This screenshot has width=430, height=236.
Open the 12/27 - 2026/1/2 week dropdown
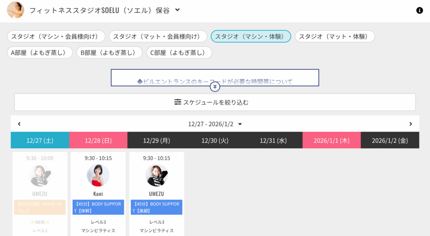[240, 124]
